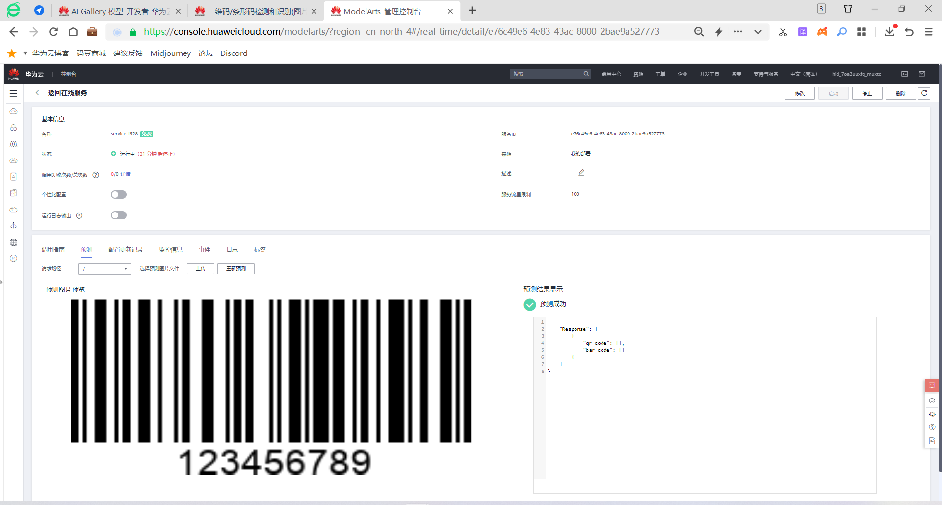Screen dimensions: 942x505
Task: Open the hamburger navigation menu
Action: pyautogui.click(x=13, y=93)
